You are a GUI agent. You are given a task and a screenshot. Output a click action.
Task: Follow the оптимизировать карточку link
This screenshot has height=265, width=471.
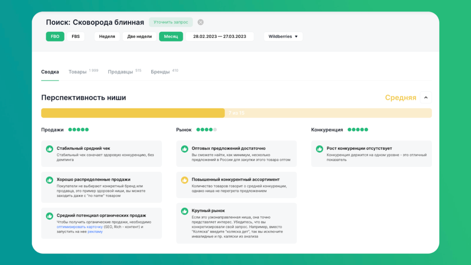[x=80, y=227]
